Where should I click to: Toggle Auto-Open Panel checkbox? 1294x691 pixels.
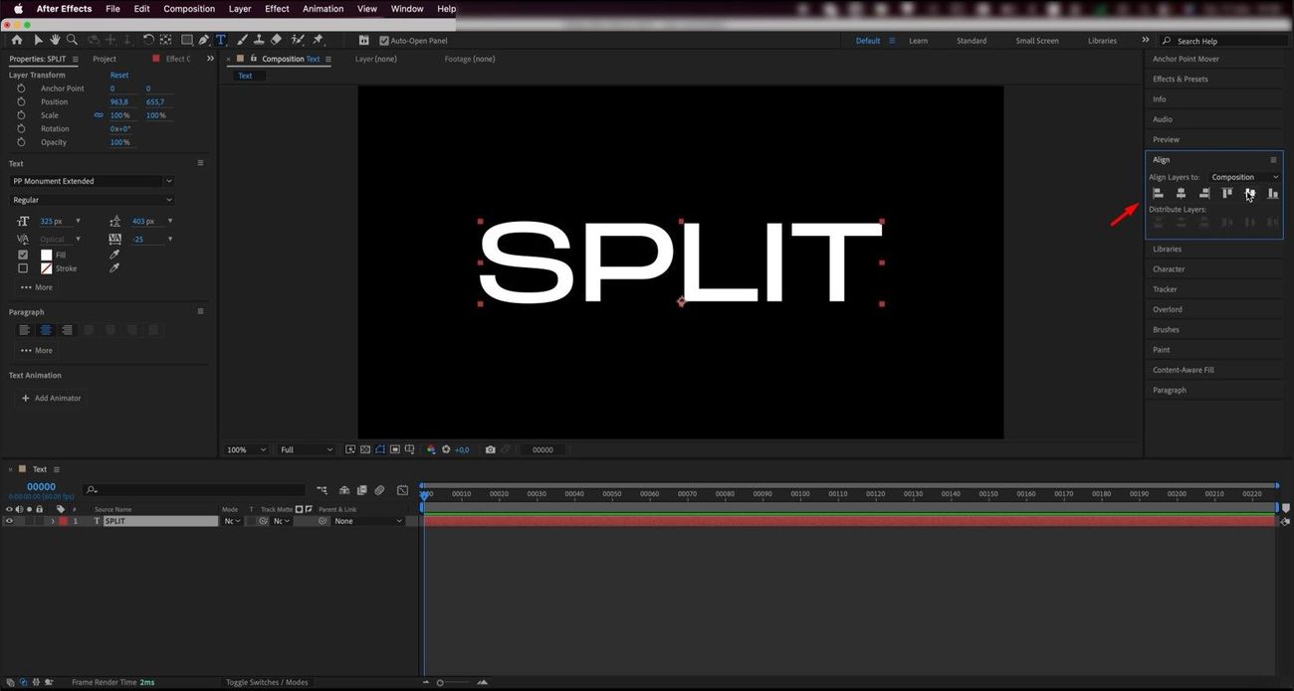pos(384,41)
